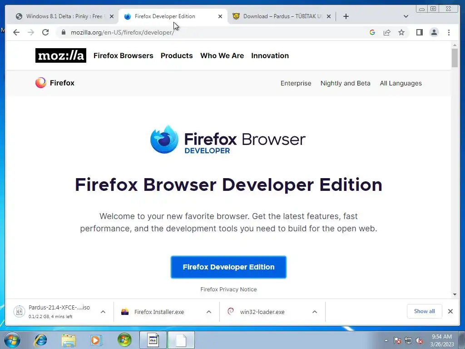The height and width of the screenshot is (349, 465).
Task: Open Windows Explorer from the taskbar
Action: [69, 340]
